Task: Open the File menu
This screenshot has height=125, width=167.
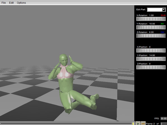Action: [4, 3]
